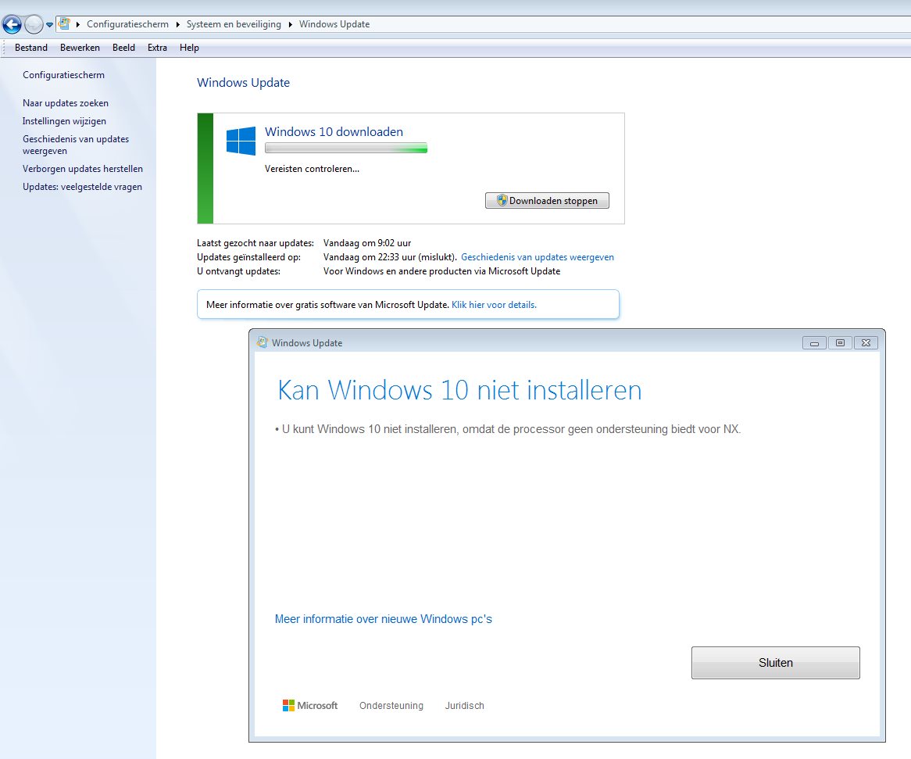Click Kan Windows 10 niet installeren heading
The image size is (911, 759).
[459, 389]
